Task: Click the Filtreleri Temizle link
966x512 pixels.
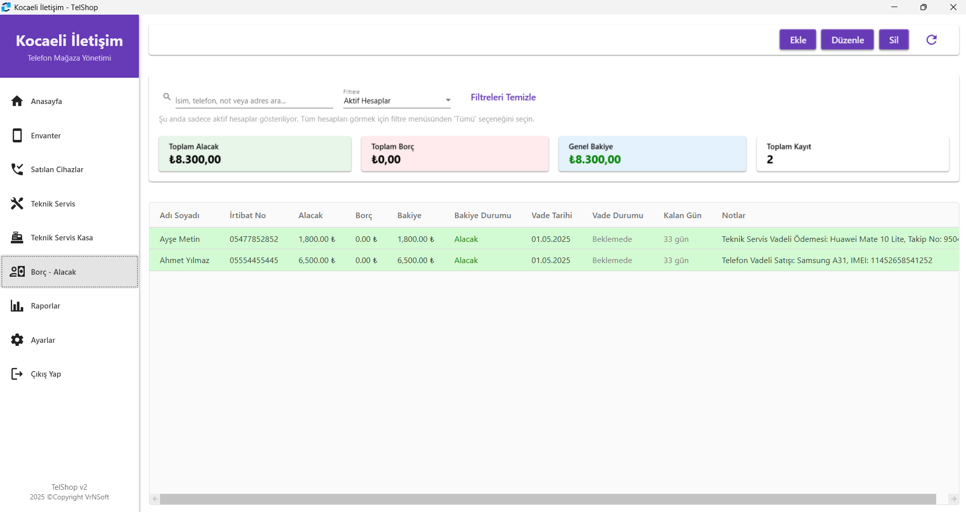Action: [x=503, y=97]
